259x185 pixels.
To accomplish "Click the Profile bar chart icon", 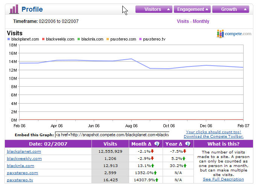I will 14,9.
